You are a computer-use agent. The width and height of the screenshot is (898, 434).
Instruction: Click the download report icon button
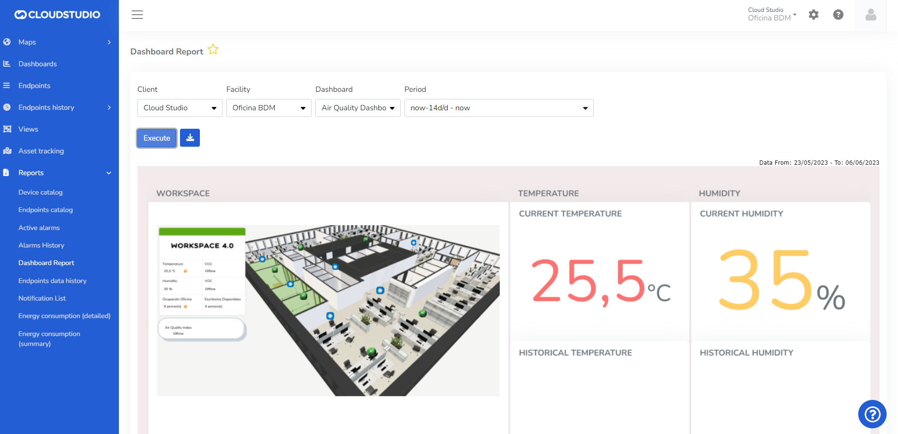click(190, 138)
